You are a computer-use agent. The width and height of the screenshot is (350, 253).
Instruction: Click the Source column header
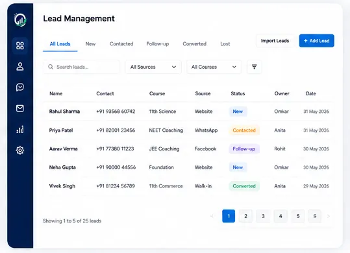coord(203,93)
